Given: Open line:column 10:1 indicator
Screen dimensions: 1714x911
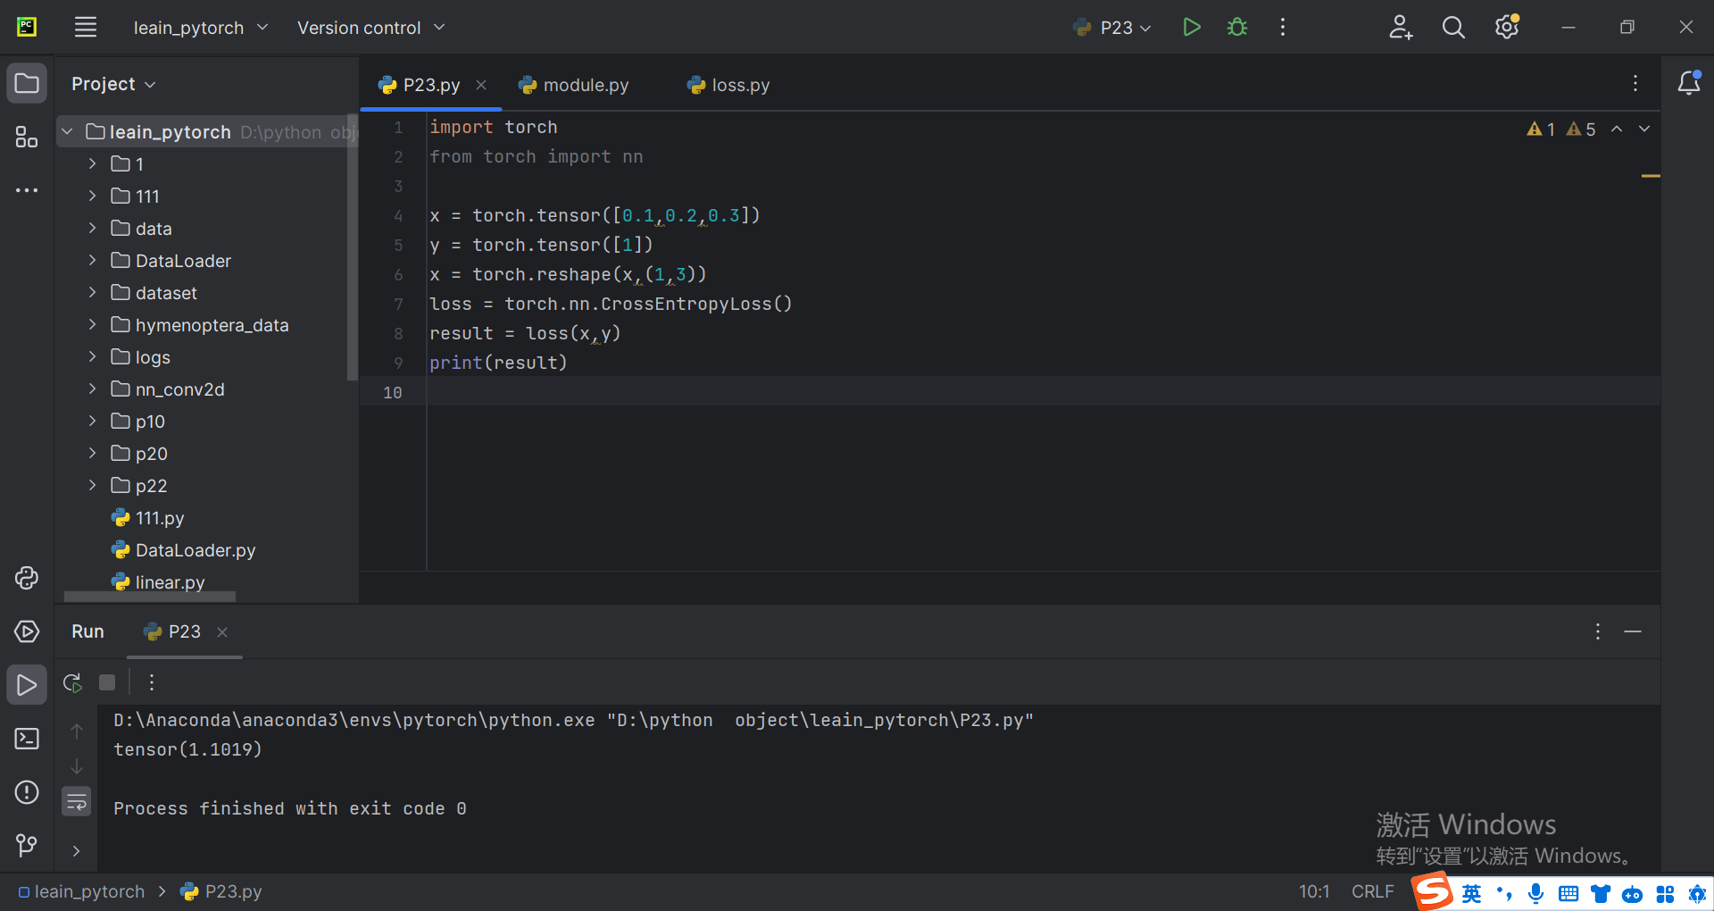Looking at the screenshot, I should point(1313,891).
